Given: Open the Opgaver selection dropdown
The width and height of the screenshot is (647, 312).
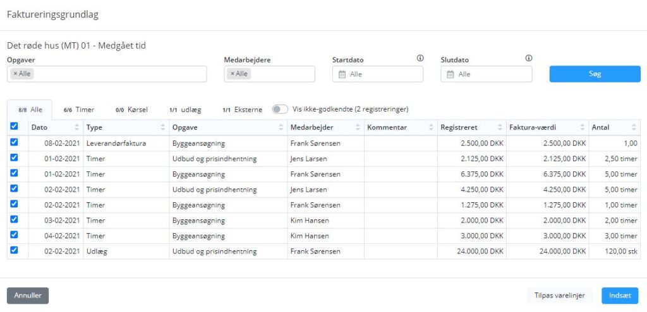Looking at the screenshot, I should tap(107, 74).
